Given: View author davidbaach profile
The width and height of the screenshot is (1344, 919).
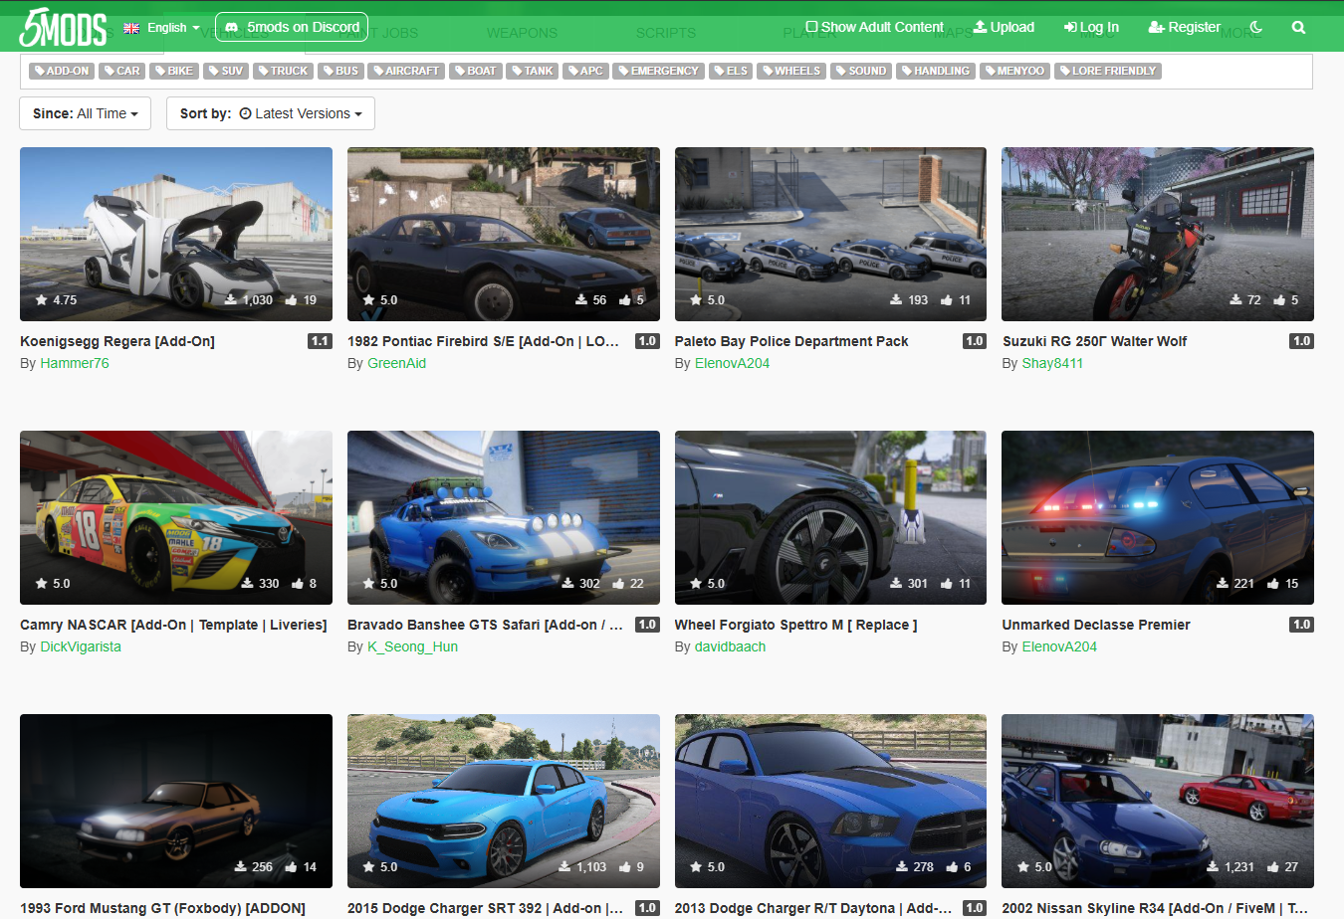Looking at the screenshot, I should click(x=730, y=646).
